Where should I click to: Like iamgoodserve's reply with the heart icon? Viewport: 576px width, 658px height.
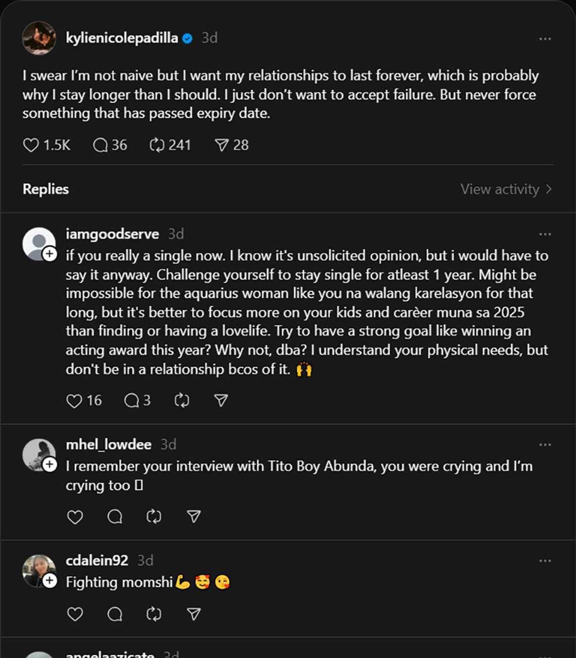click(75, 401)
